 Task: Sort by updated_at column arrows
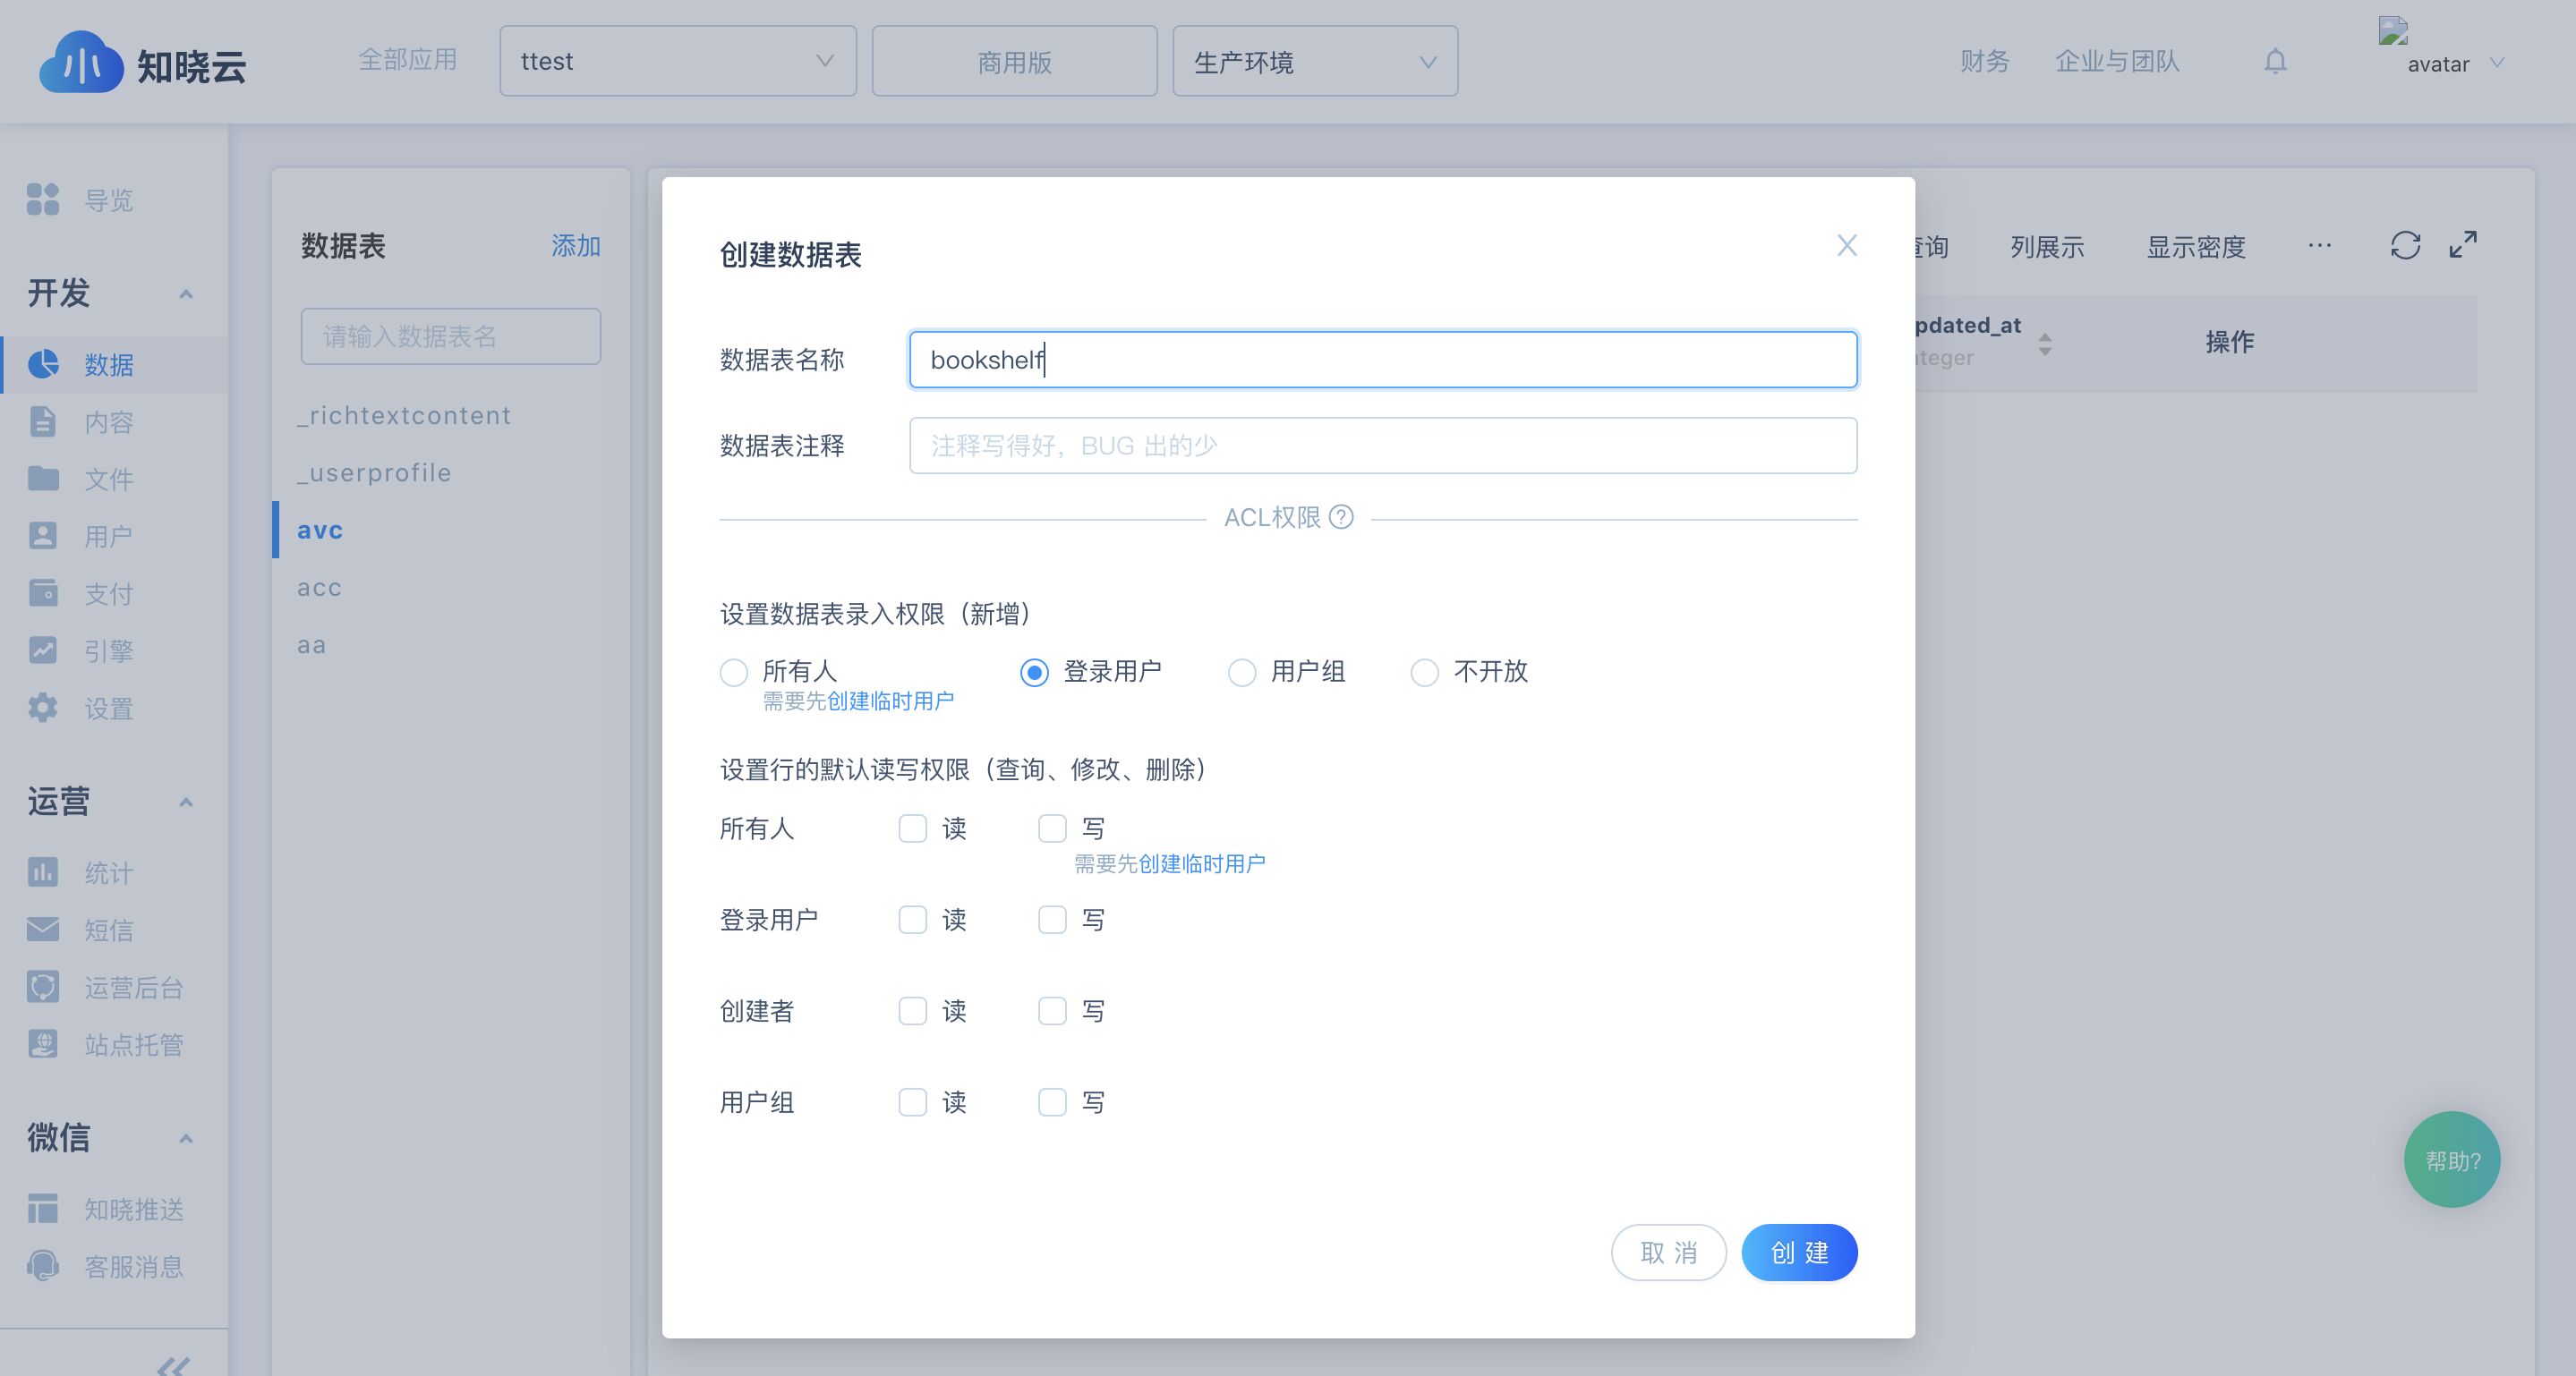[2045, 344]
